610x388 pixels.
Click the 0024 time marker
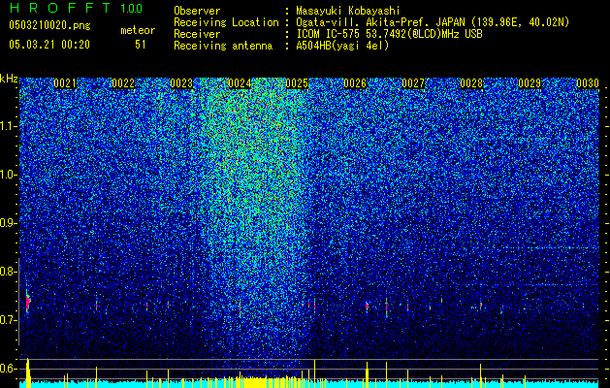pyautogui.click(x=240, y=83)
